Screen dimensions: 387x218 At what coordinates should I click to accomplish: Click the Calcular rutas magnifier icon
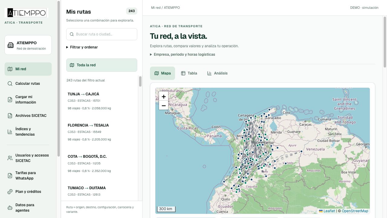[10, 84]
